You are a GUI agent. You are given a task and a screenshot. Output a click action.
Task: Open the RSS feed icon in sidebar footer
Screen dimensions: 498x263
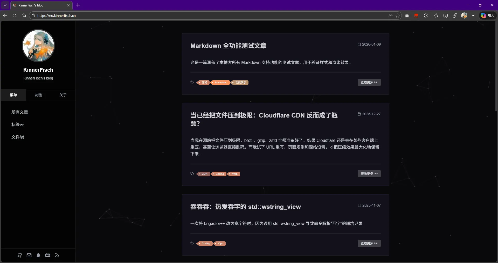(x=57, y=255)
